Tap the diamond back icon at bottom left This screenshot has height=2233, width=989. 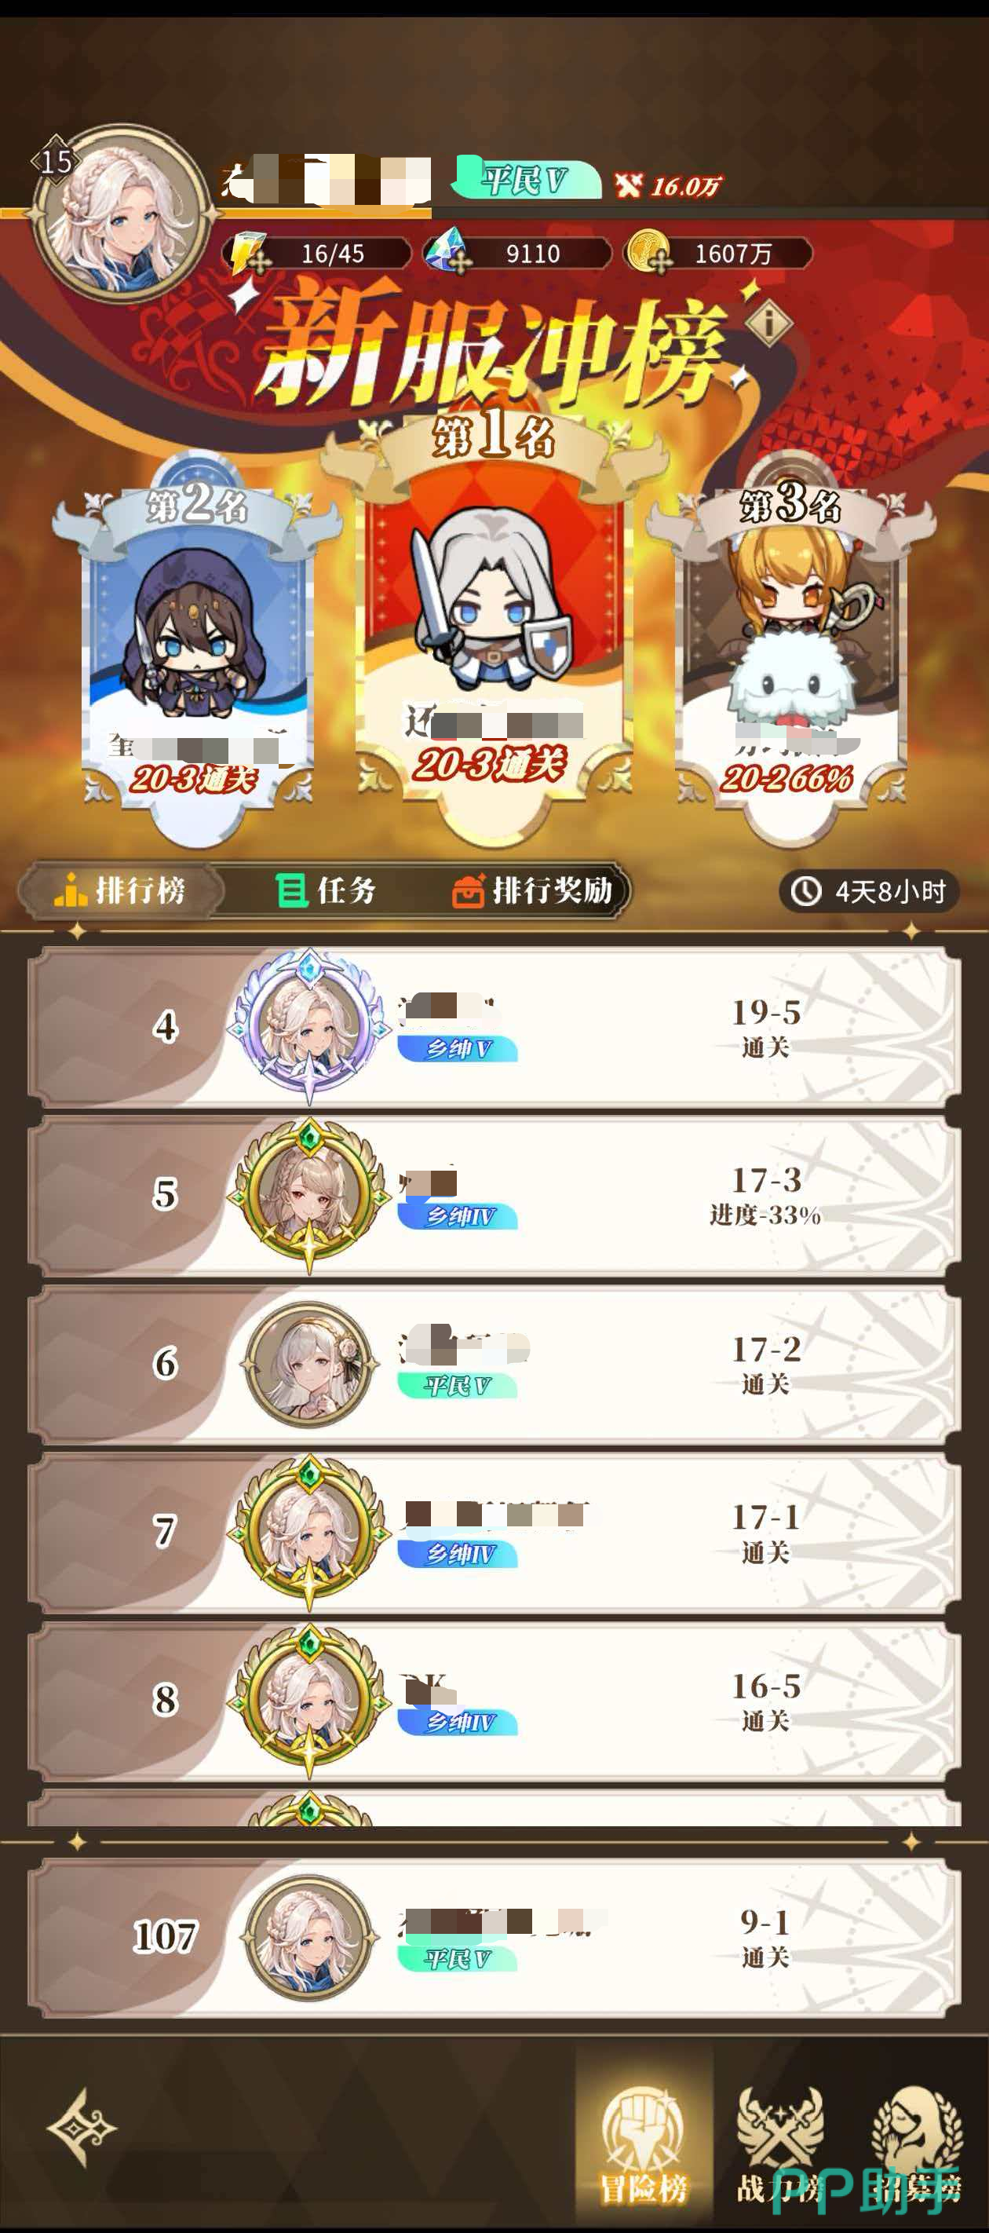click(x=82, y=2128)
